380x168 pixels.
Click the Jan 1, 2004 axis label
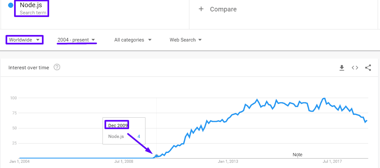pyautogui.click(x=19, y=161)
